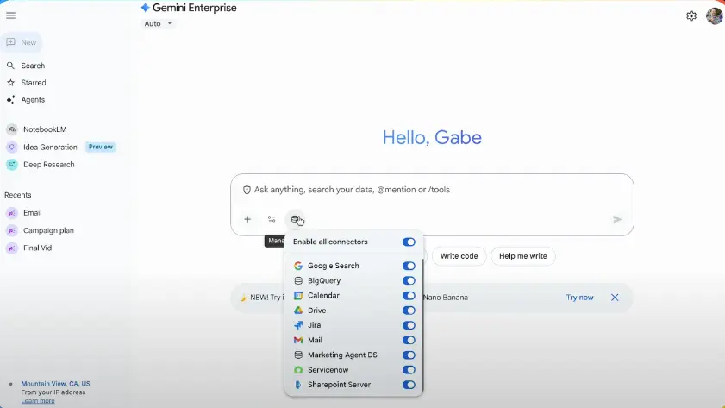Click the plus attach icon in prompt box
The height and width of the screenshot is (408, 725).
(247, 219)
